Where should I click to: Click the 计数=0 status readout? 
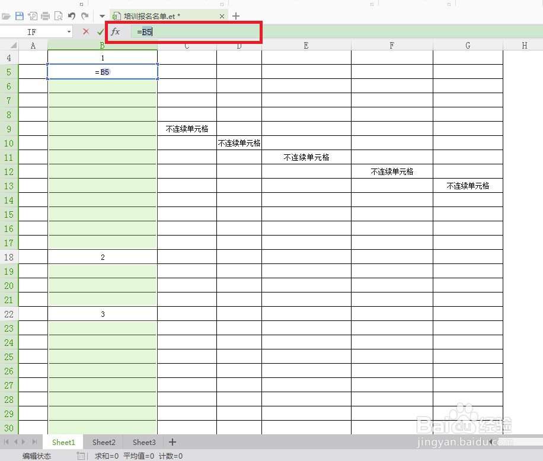click(x=171, y=456)
